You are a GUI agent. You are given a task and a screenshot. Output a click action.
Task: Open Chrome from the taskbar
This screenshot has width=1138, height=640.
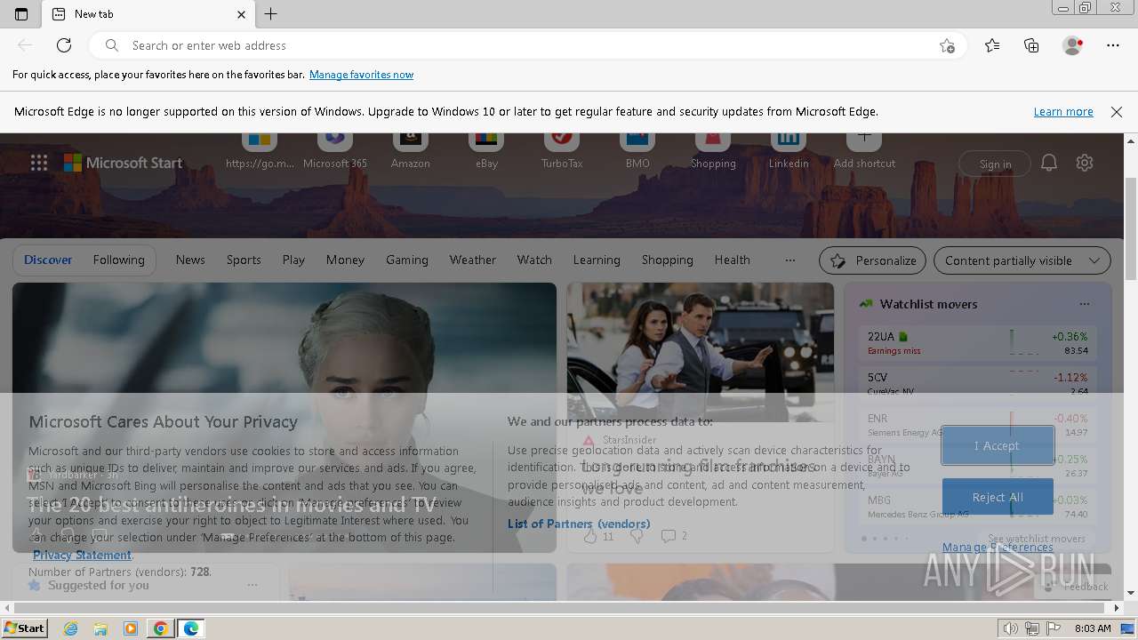160,628
